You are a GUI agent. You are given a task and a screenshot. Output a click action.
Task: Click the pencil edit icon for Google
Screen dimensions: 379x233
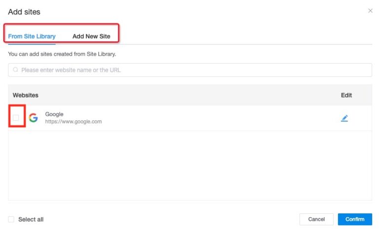(x=344, y=118)
